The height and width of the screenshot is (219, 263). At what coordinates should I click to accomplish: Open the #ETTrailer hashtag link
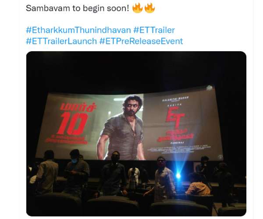154,30
